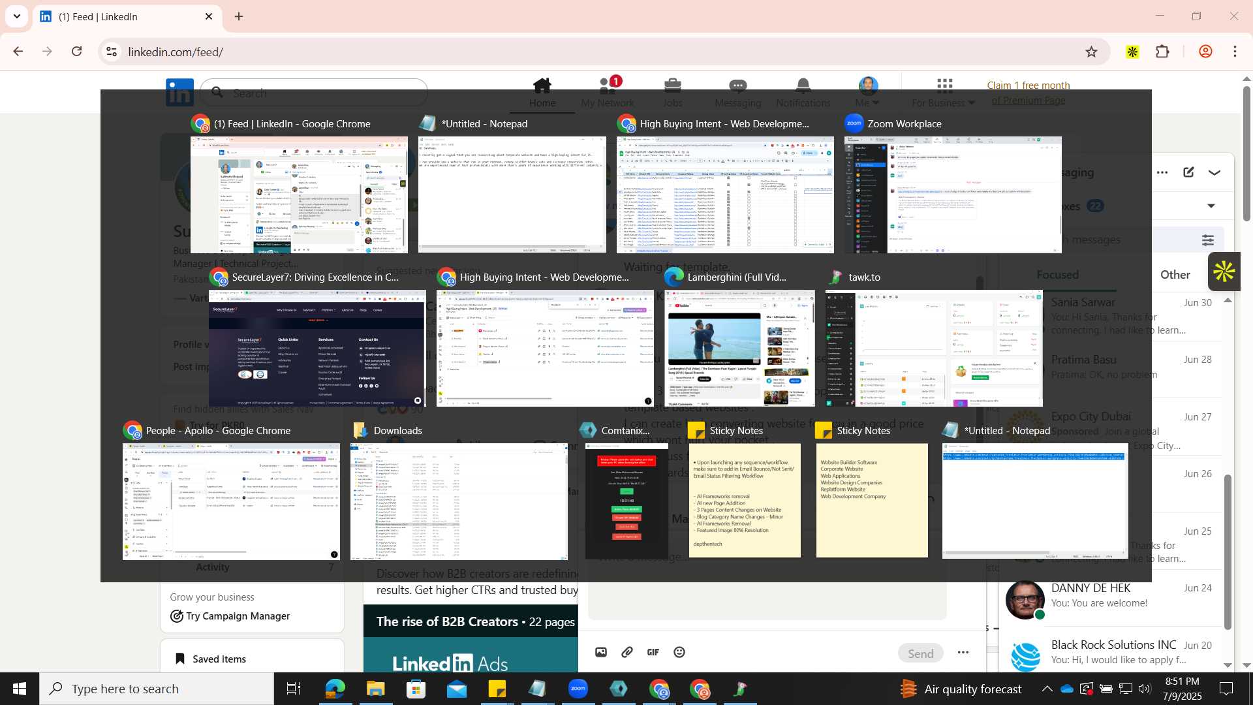Screen dimensions: 1253x705
Task: Bookmark this page with the star icon
Action: coord(1091,52)
